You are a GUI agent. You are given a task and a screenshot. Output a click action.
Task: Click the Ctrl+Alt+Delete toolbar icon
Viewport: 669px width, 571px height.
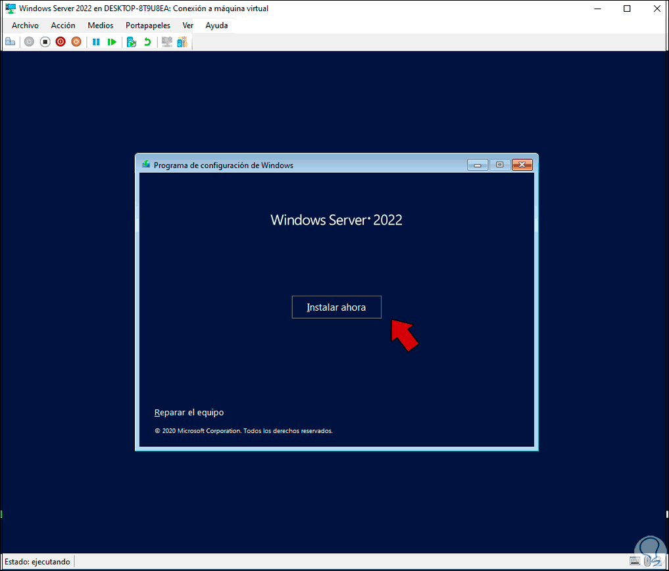tap(11, 42)
